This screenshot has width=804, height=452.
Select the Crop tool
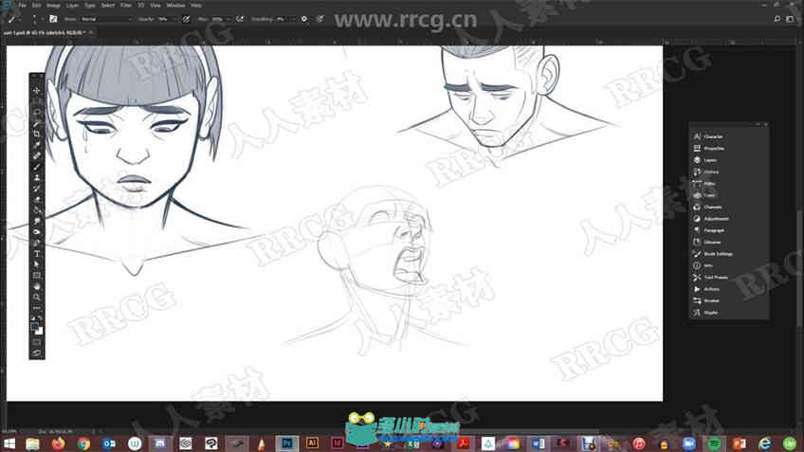pos(36,134)
